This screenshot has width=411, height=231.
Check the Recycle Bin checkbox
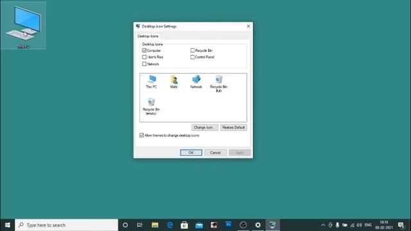[193, 50]
